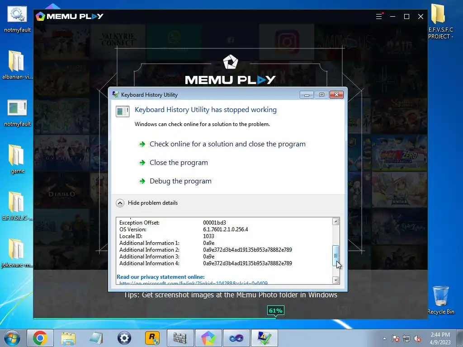463x347 pixels.
Task: Open the gear settings app on taskbar
Action: (124, 338)
